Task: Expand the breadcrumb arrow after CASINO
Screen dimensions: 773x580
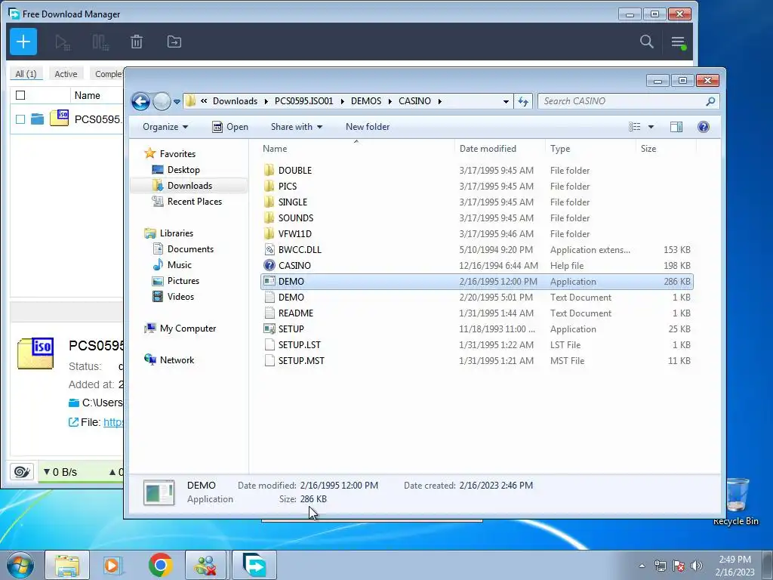Action: pyautogui.click(x=439, y=101)
